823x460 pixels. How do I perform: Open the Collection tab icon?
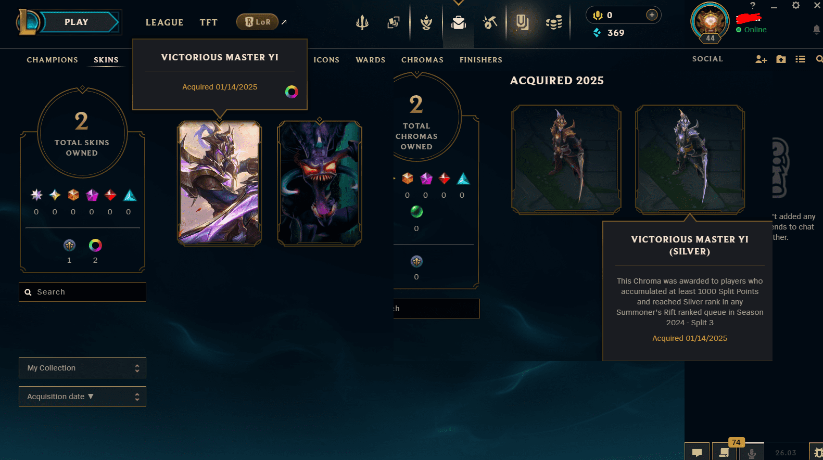point(459,22)
